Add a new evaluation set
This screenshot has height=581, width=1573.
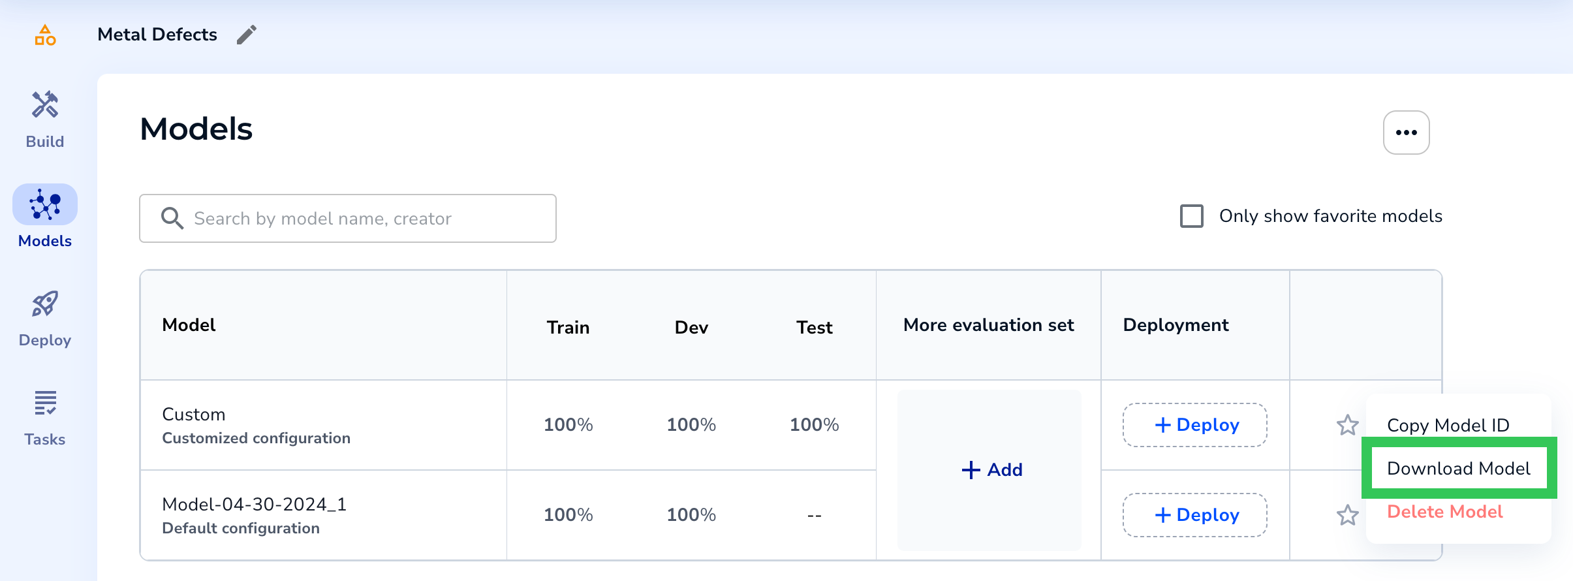click(991, 470)
